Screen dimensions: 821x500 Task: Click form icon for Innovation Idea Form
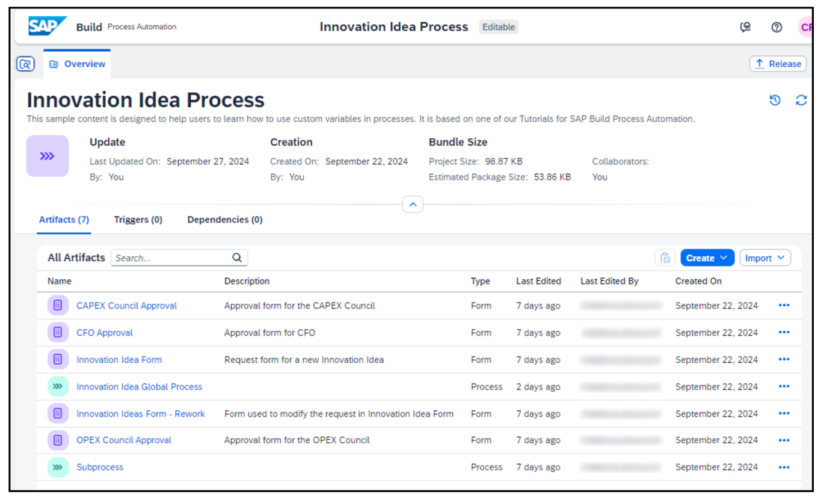click(58, 359)
